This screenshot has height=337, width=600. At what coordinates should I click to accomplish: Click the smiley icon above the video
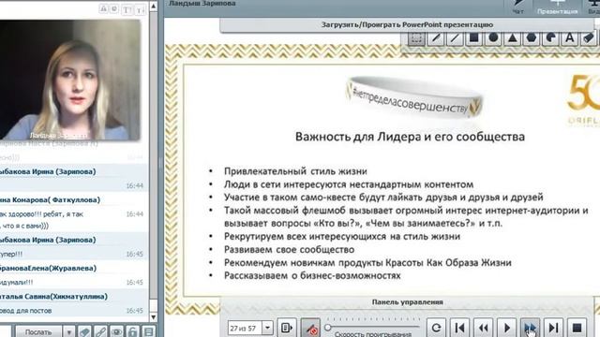(114, 8)
